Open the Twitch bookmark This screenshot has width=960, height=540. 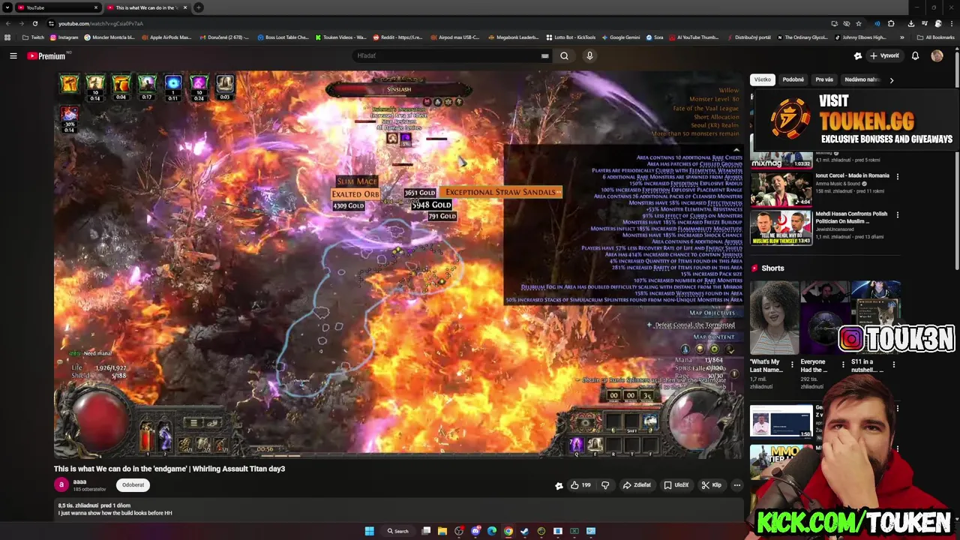point(33,37)
